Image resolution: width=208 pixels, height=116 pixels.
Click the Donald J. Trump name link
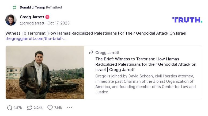pyautogui.click(x=32, y=7)
